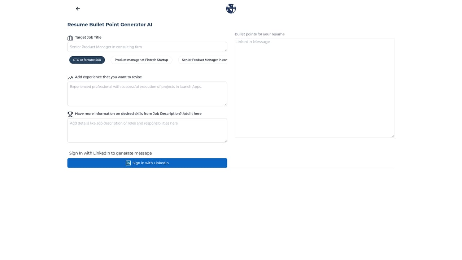Click the Resume Bullet Point Generator AI heading
This screenshot has height=260, width=462.
point(110,25)
